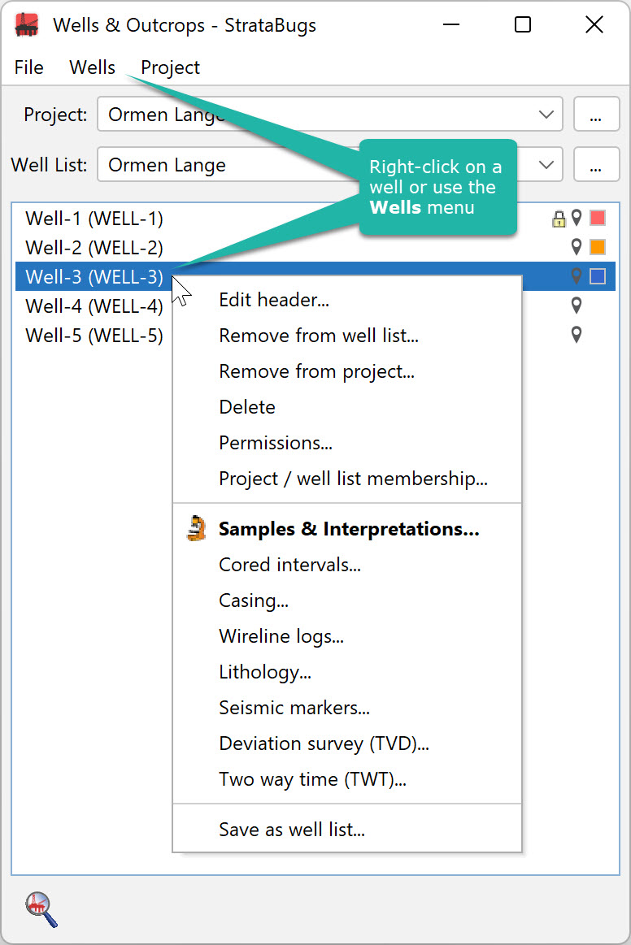Open the Wells menu
Screen dimensions: 631x945
point(93,67)
